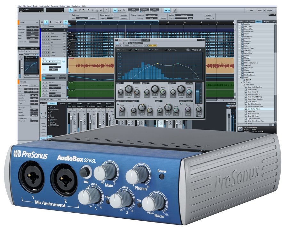Click the Analyze button

93,18
